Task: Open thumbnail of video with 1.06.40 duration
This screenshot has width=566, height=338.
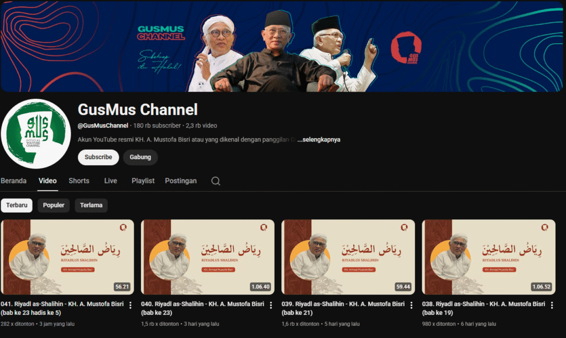Action: (x=208, y=257)
